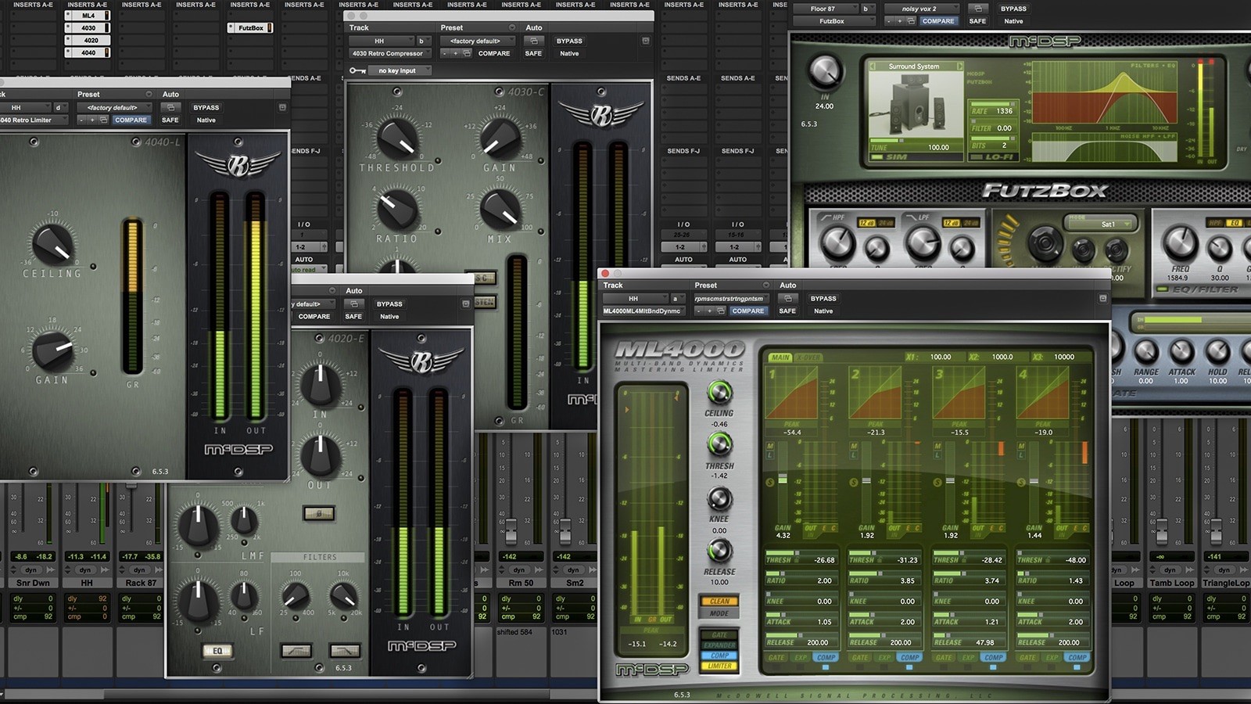Select the COMP view in ML4000
1251x704 pixels.
click(719, 656)
